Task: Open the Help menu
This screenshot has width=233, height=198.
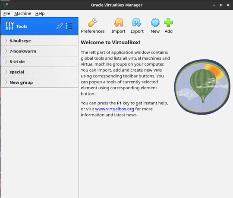Action: [x=40, y=13]
